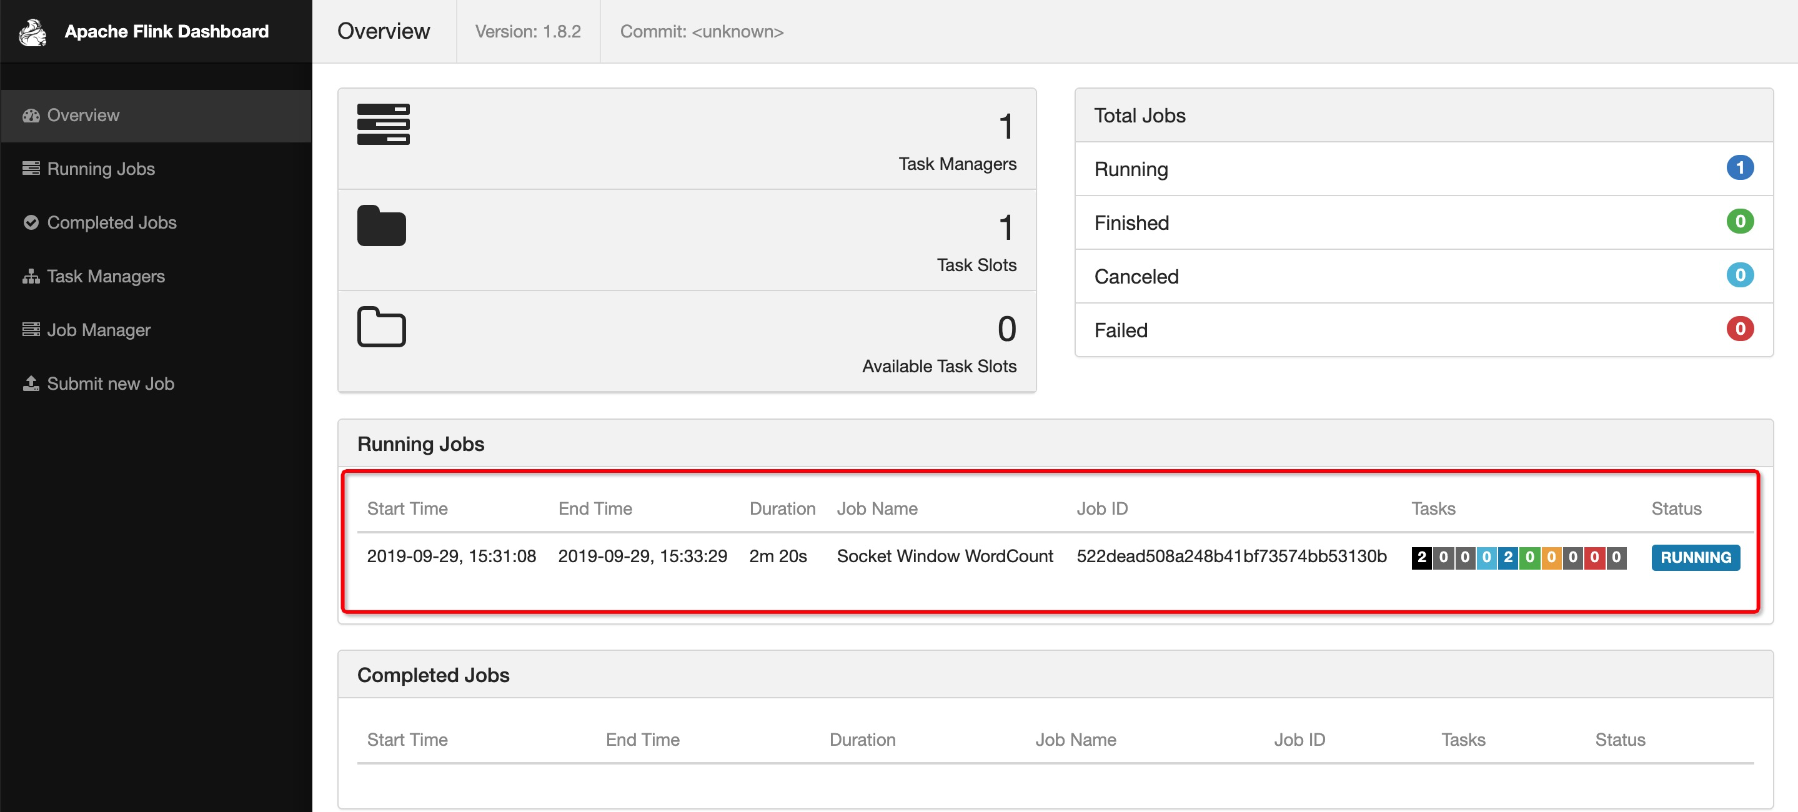Click the blue RUNNING status badge
The image size is (1798, 812).
click(1695, 557)
